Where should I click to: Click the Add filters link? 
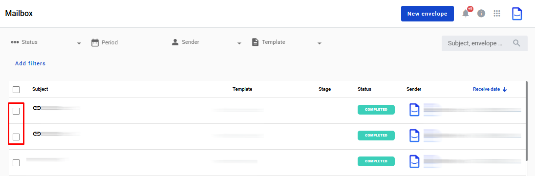pyautogui.click(x=30, y=63)
